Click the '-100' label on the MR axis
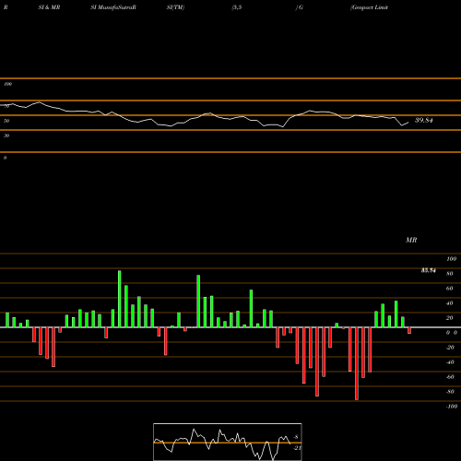Screen dimensions: 461x461 452,407
